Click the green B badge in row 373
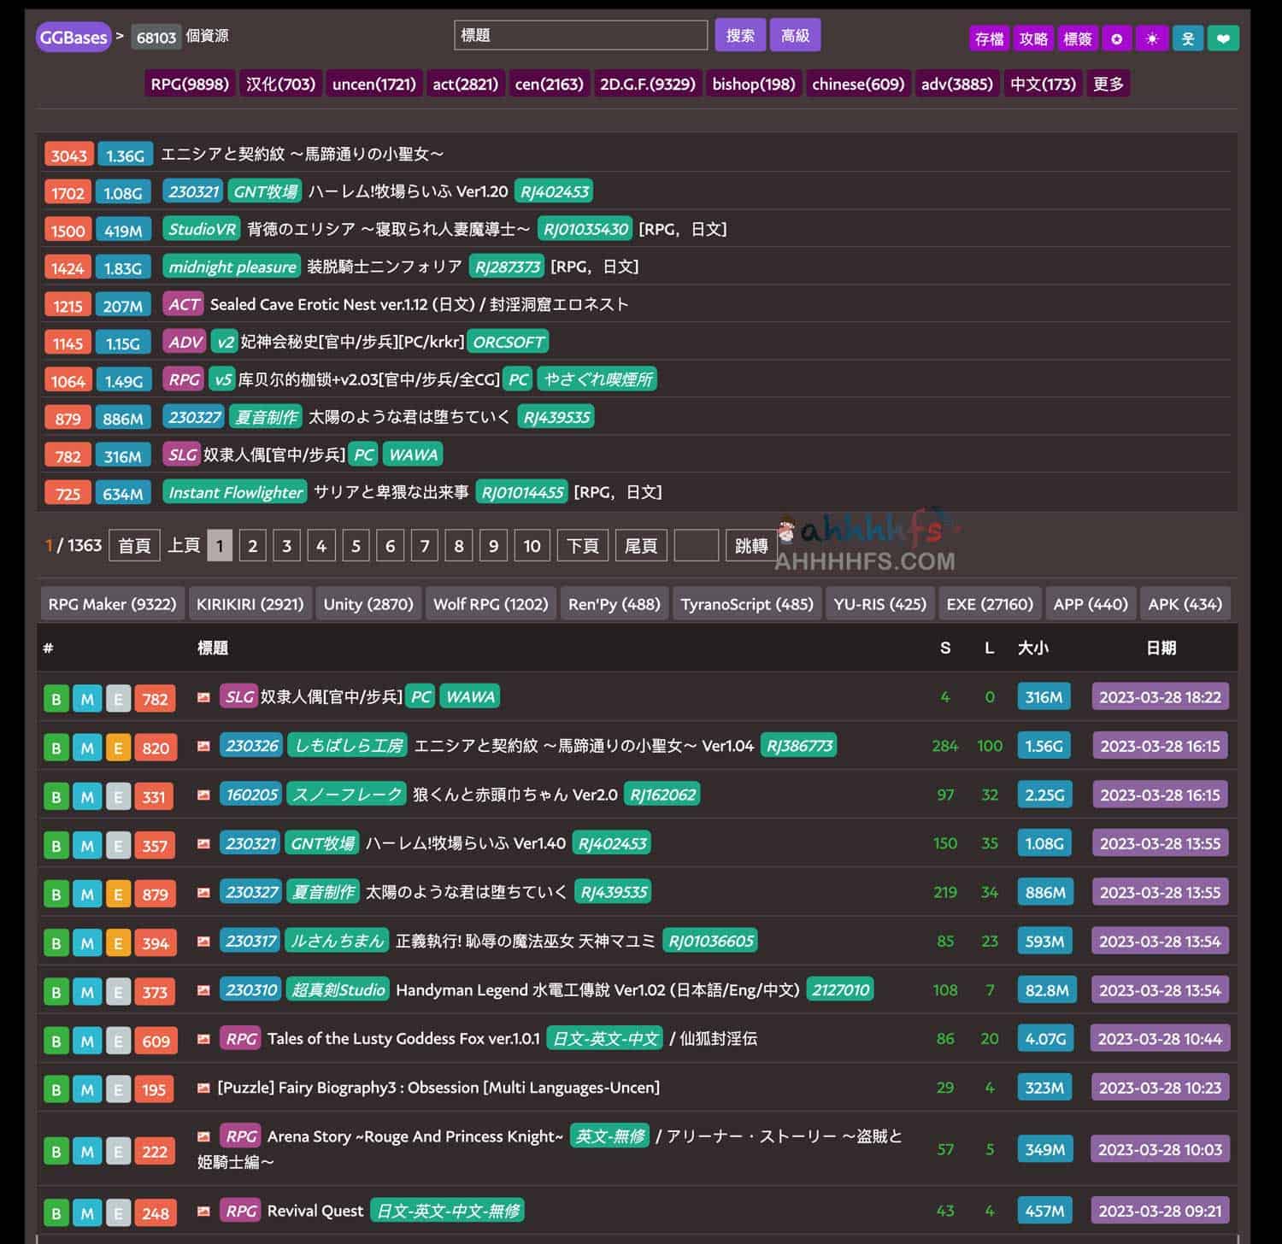 point(56,992)
